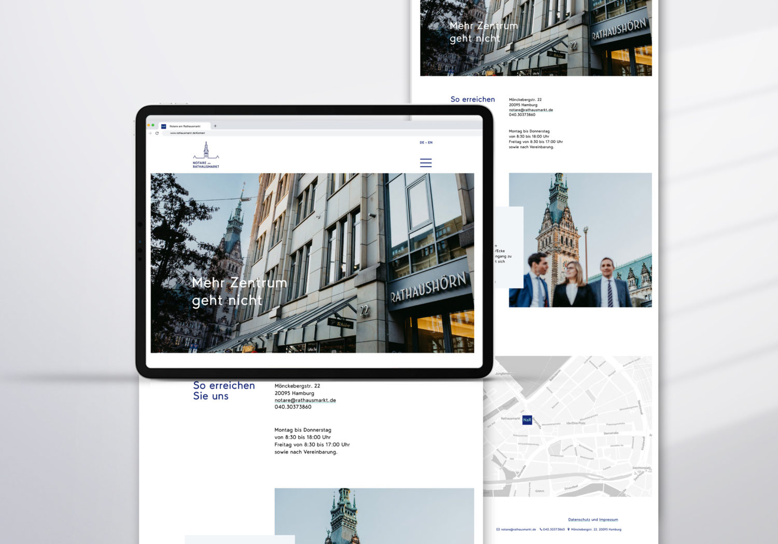The width and height of the screenshot is (778, 544).
Task: Open the hamburger menu on the tablet site
Action: click(426, 163)
